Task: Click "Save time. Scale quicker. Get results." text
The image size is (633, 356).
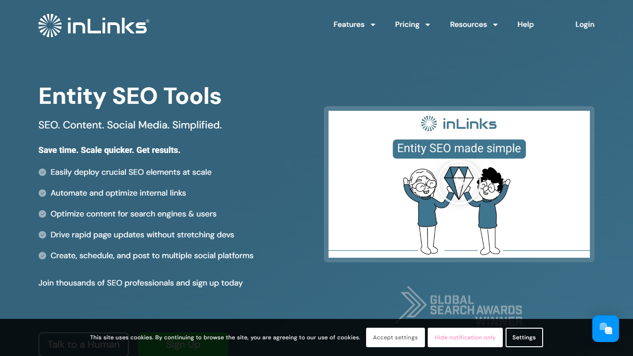Action: pyautogui.click(x=109, y=150)
